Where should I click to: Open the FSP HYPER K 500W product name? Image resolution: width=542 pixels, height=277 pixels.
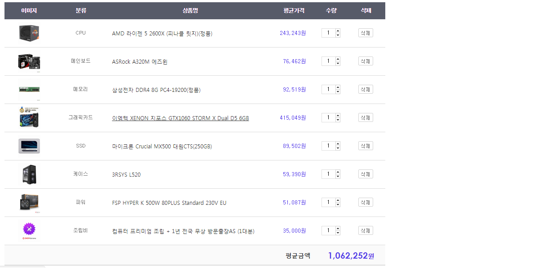pos(169,203)
